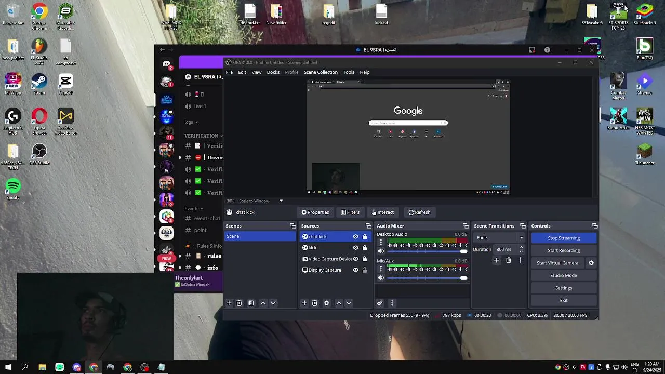This screenshot has height=374, width=665.
Task: Lock the Display Capture source
Action: click(365, 270)
